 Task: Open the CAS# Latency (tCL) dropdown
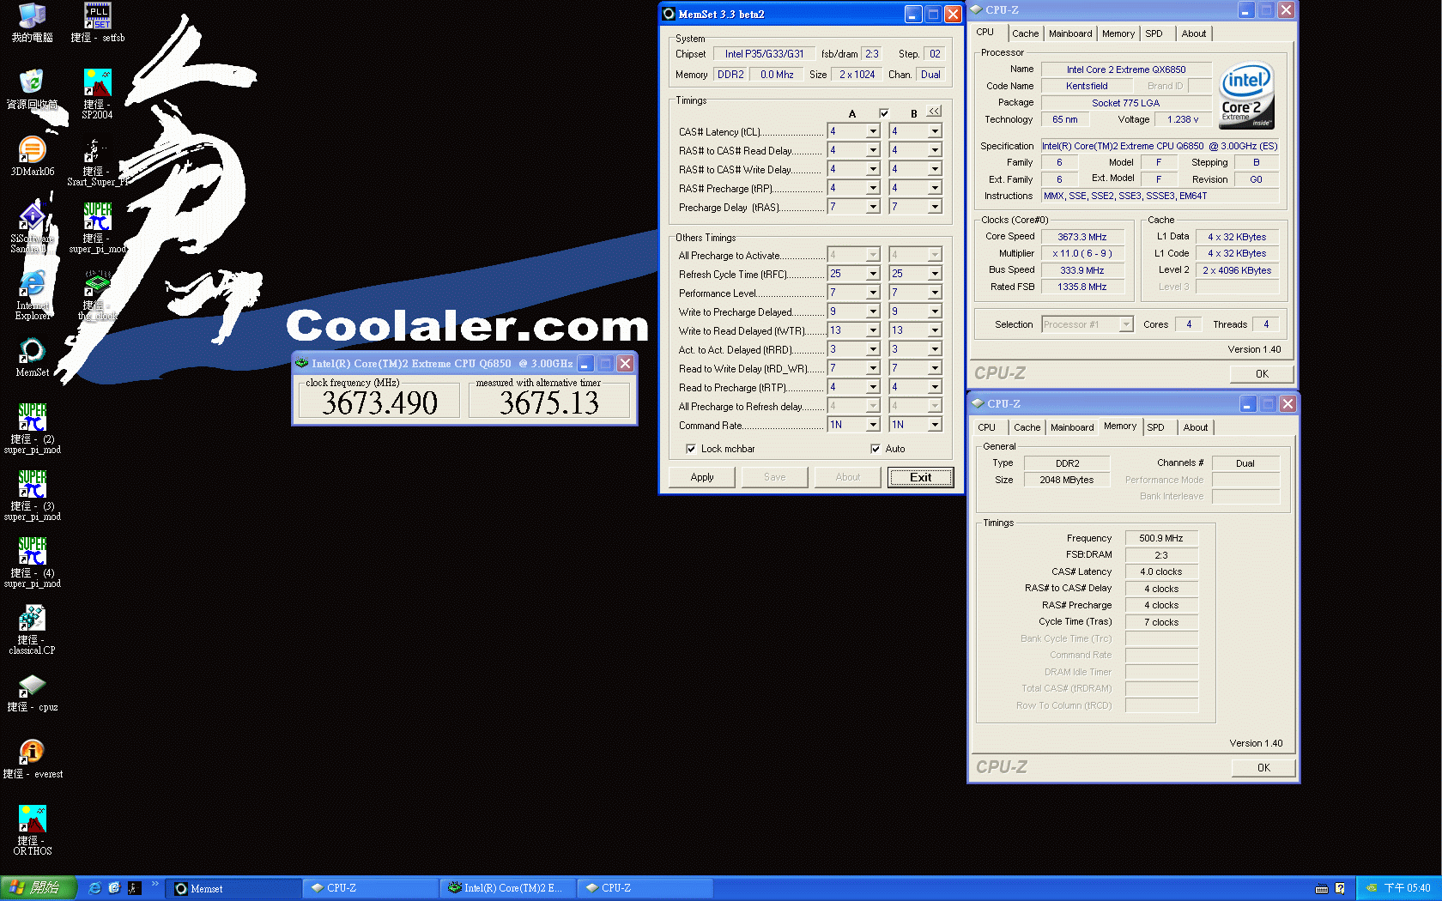tap(873, 131)
